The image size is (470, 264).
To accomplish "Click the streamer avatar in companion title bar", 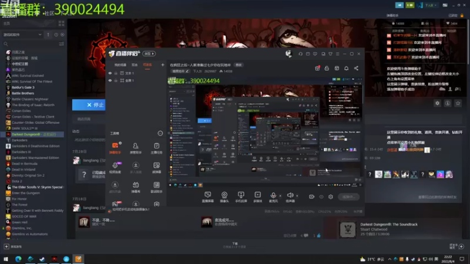I will [x=288, y=54].
